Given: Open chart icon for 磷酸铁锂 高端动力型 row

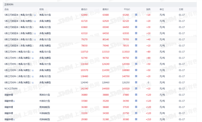Looking at the screenshot, I should tap(136, 95).
